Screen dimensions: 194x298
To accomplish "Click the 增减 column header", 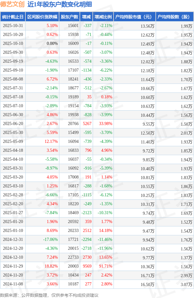I will click(86, 17).
